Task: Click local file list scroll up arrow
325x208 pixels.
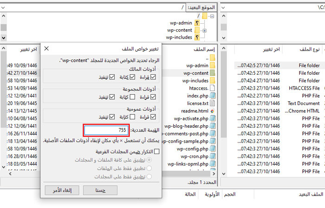Action: 224,48
